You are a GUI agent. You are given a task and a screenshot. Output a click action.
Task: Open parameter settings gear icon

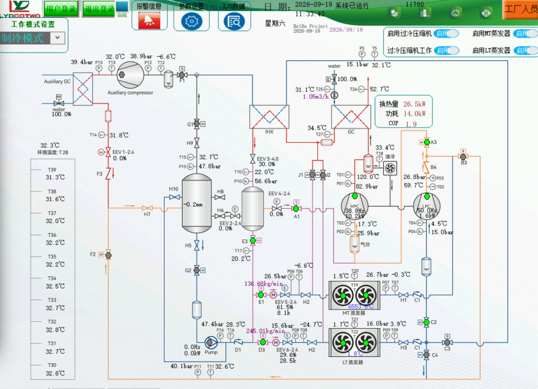191,21
